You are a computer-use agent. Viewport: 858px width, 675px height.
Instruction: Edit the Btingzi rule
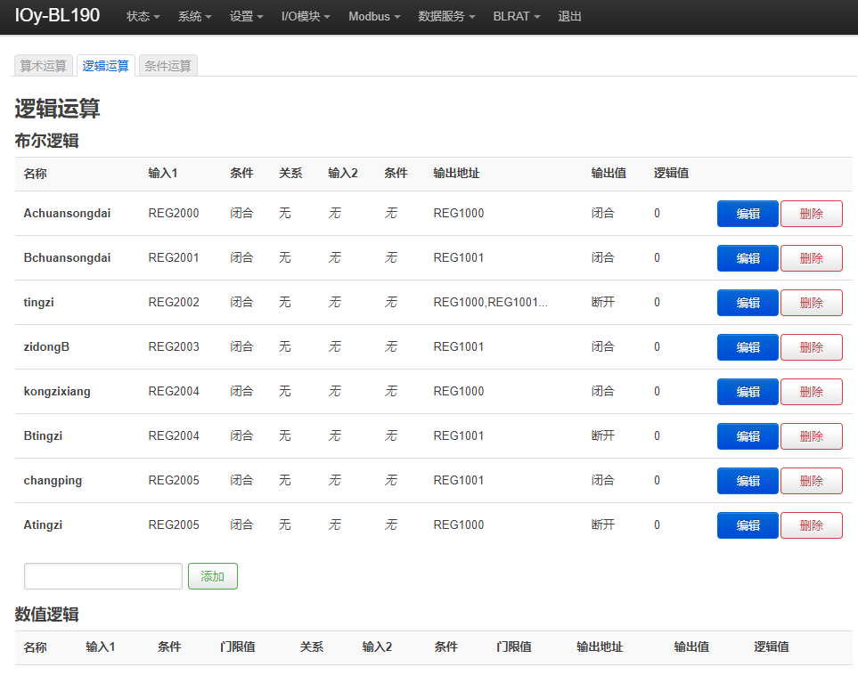click(x=748, y=436)
